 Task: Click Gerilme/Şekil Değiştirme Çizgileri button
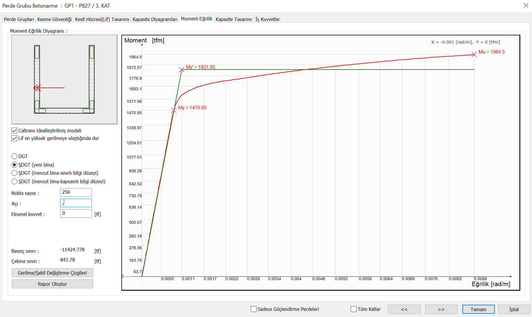coord(52,273)
